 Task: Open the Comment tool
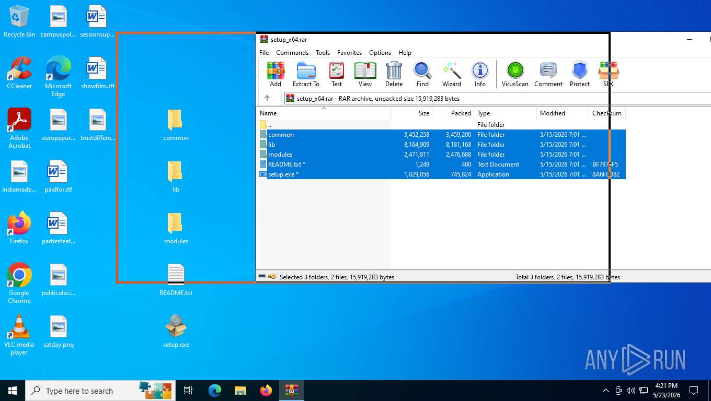click(548, 74)
